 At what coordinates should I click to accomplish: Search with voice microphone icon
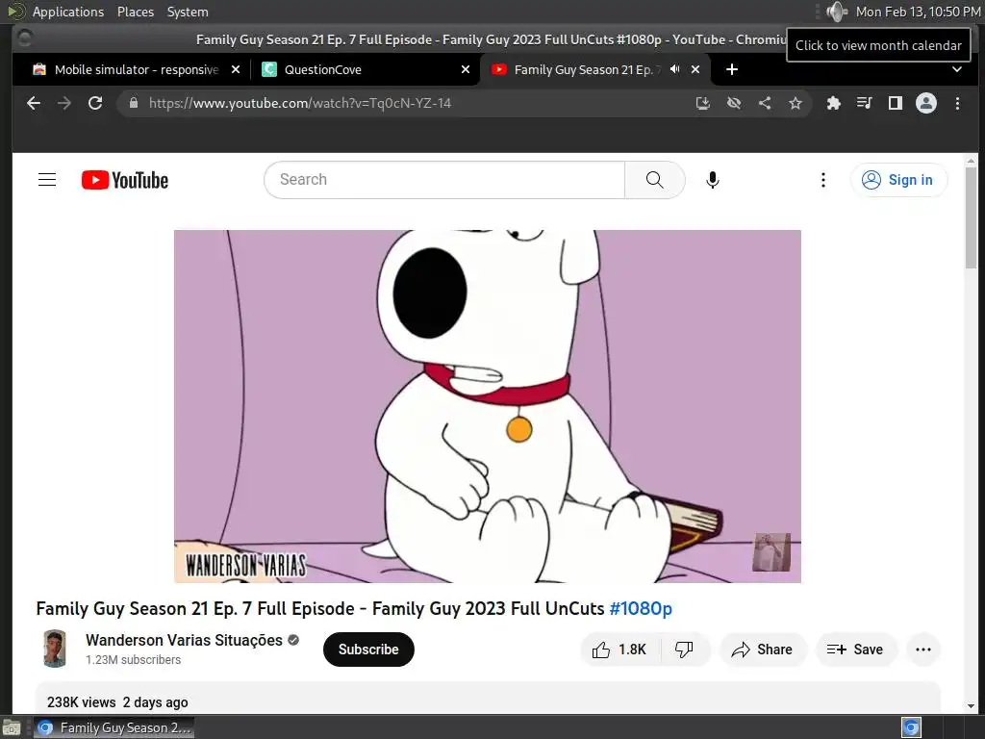pyautogui.click(x=713, y=180)
